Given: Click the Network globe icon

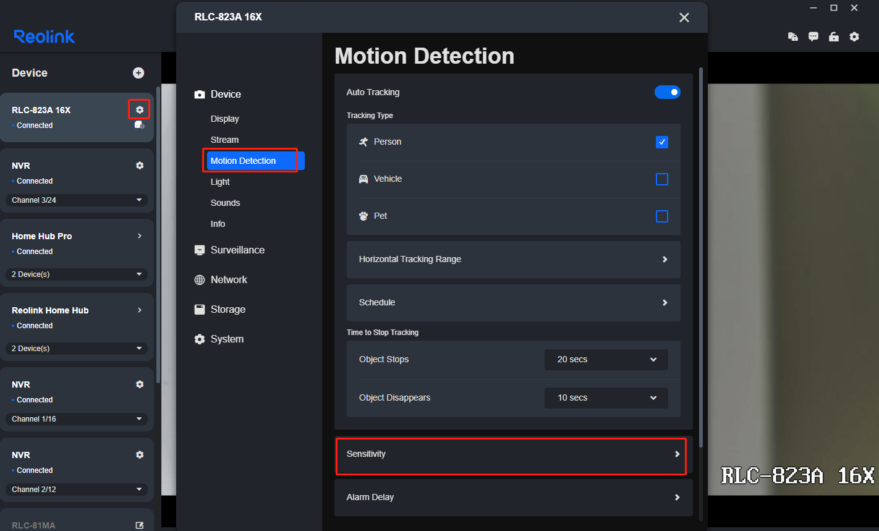Looking at the screenshot, I should (200, 280).
